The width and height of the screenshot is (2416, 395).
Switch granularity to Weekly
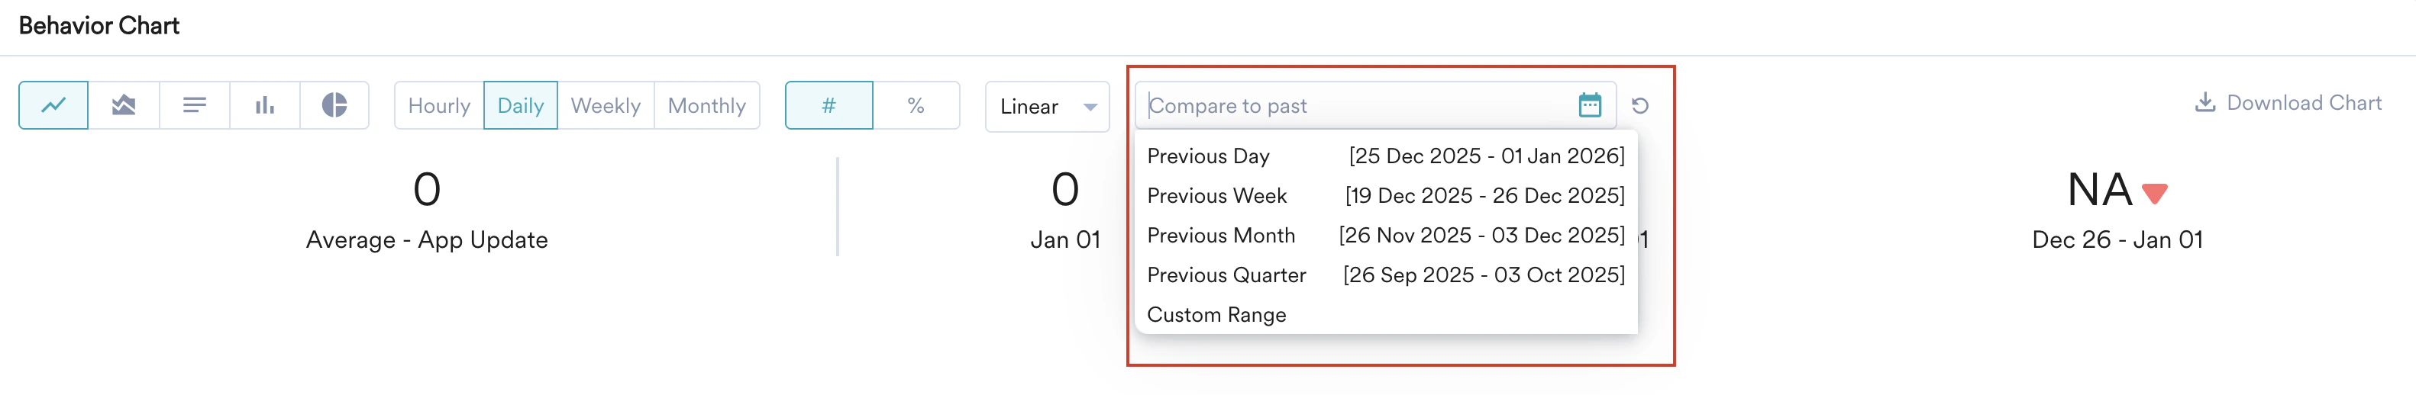click(606, 106)
